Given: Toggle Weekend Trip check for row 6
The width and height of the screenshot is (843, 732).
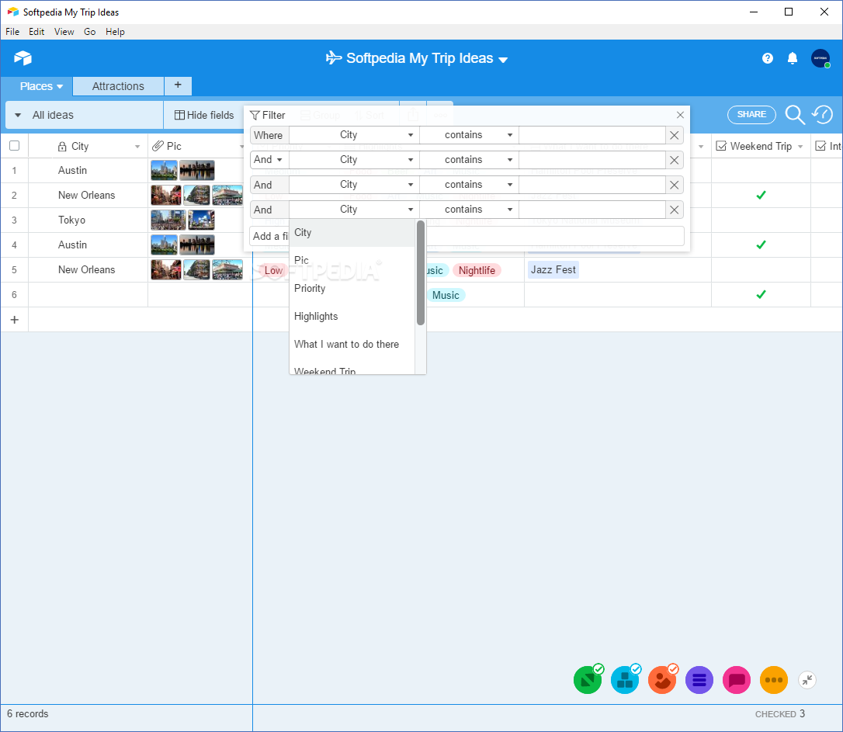Looking at the screenshot, I should click(761, 294).
